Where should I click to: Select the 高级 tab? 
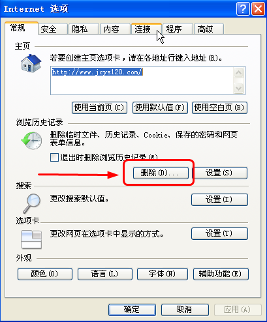tap(209, 29)
